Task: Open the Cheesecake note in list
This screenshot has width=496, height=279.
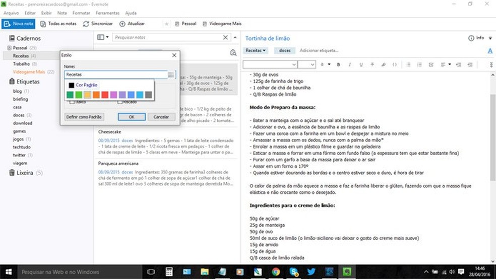Action: click(x=166, y=142)
